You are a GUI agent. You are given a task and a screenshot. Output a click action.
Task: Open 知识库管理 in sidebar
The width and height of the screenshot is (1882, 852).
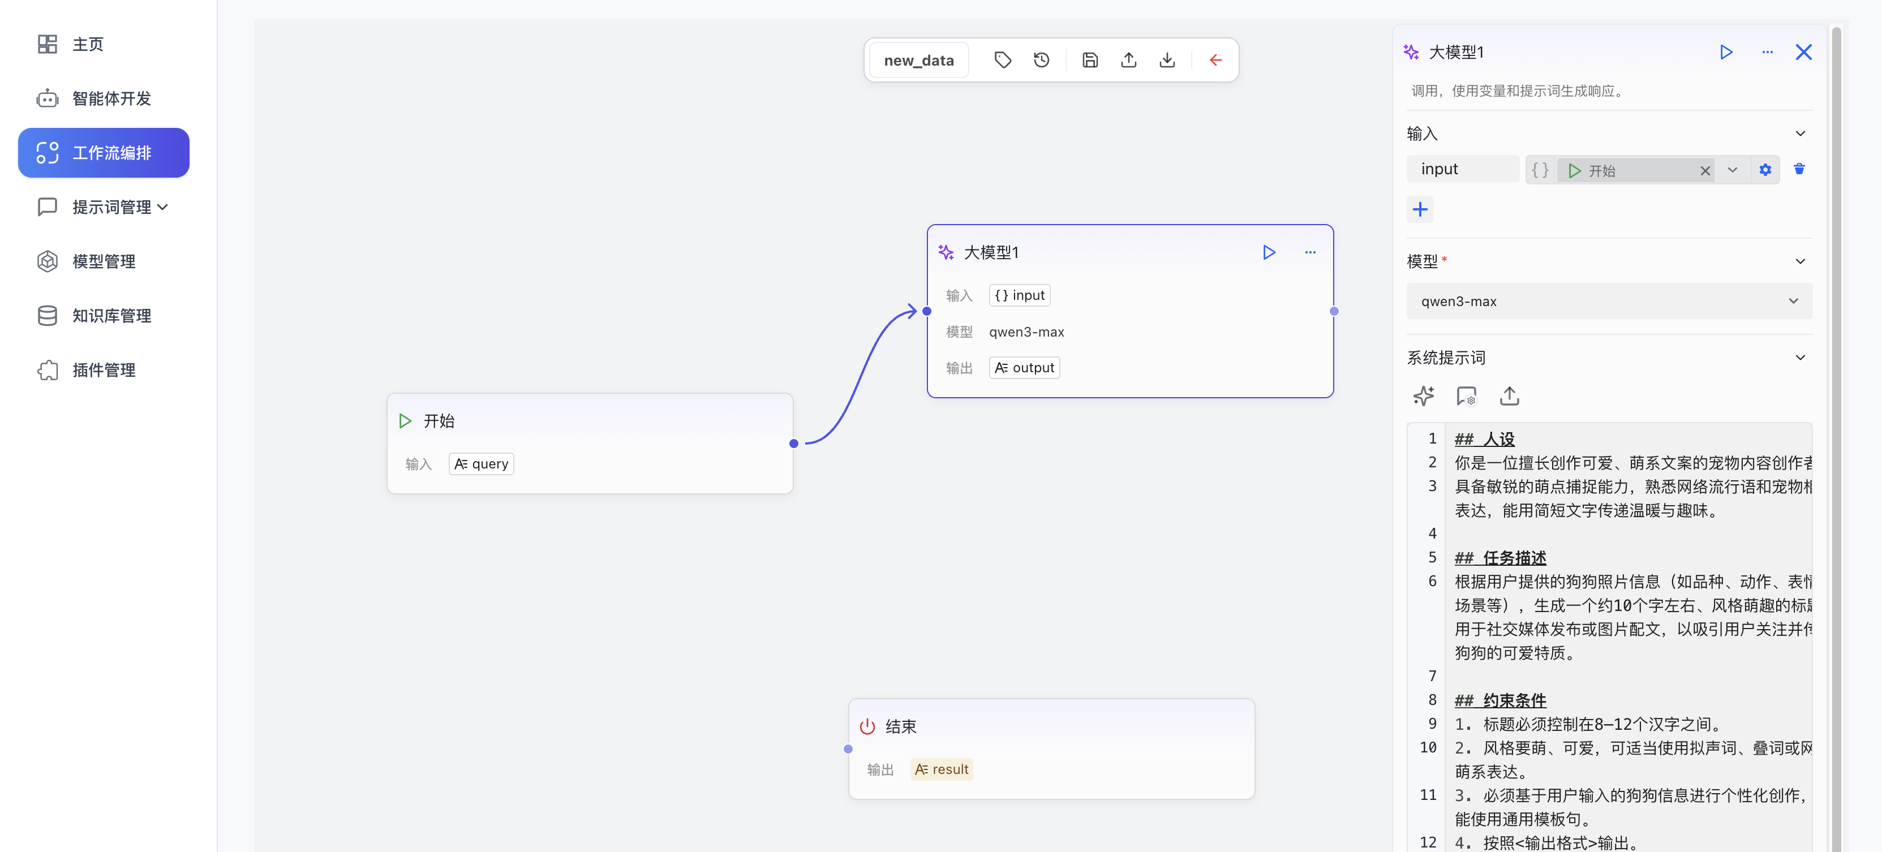click(111, 316)
